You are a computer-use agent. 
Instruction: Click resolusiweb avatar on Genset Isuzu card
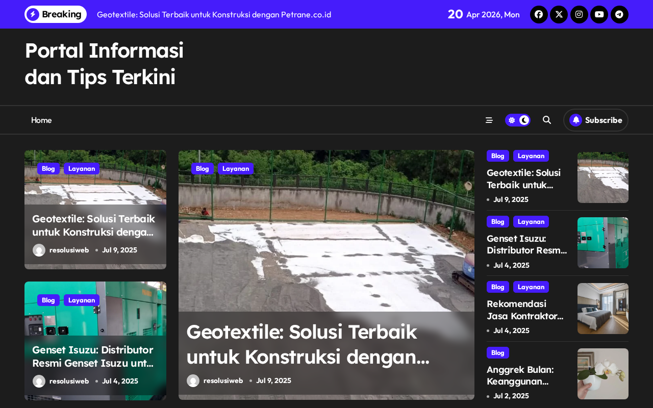tap(39, 381)
